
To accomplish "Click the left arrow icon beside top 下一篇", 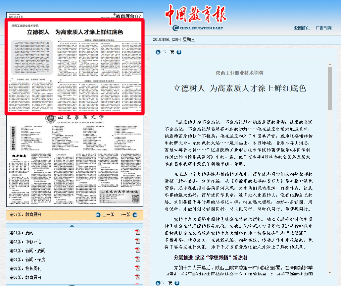I will [x=158, y=52].
